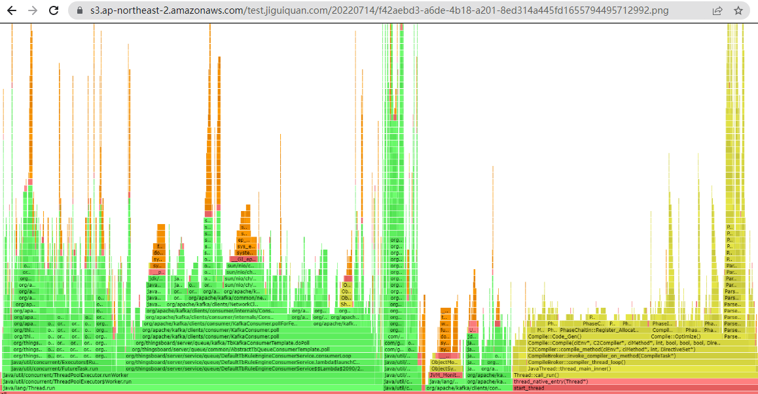Click the JVM_Monit.. red frame

(445, 375)
